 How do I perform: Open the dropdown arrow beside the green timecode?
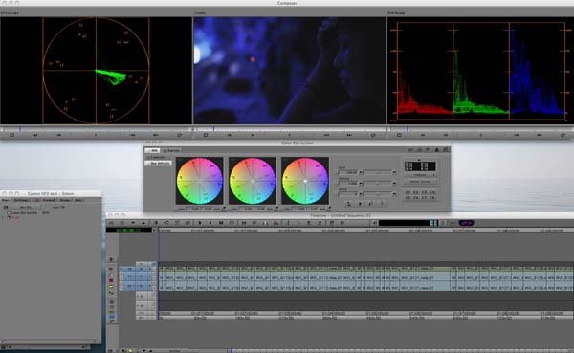(x=154, y=231)
